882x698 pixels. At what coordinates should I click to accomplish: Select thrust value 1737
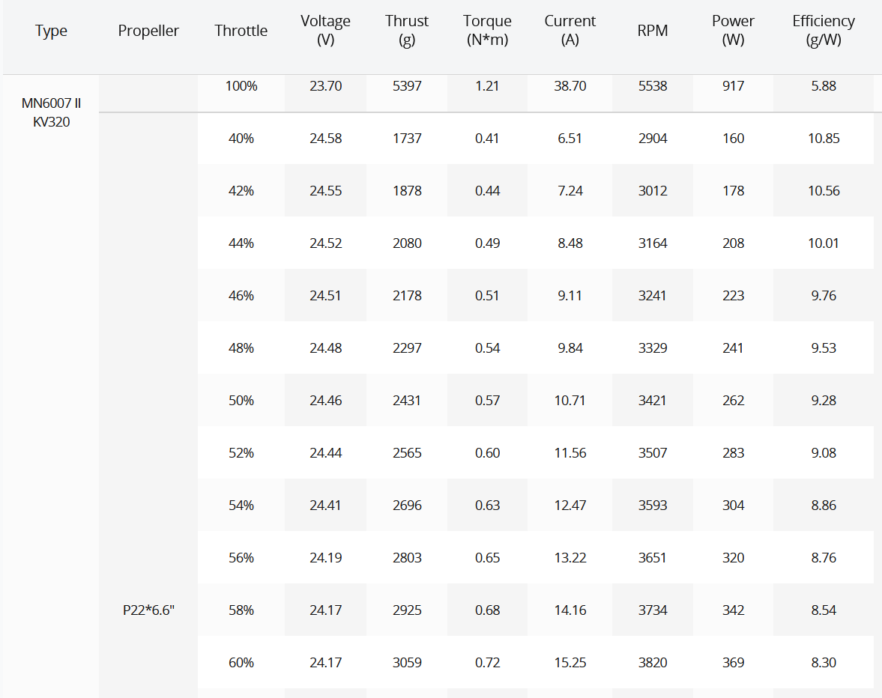pos(407,139)
